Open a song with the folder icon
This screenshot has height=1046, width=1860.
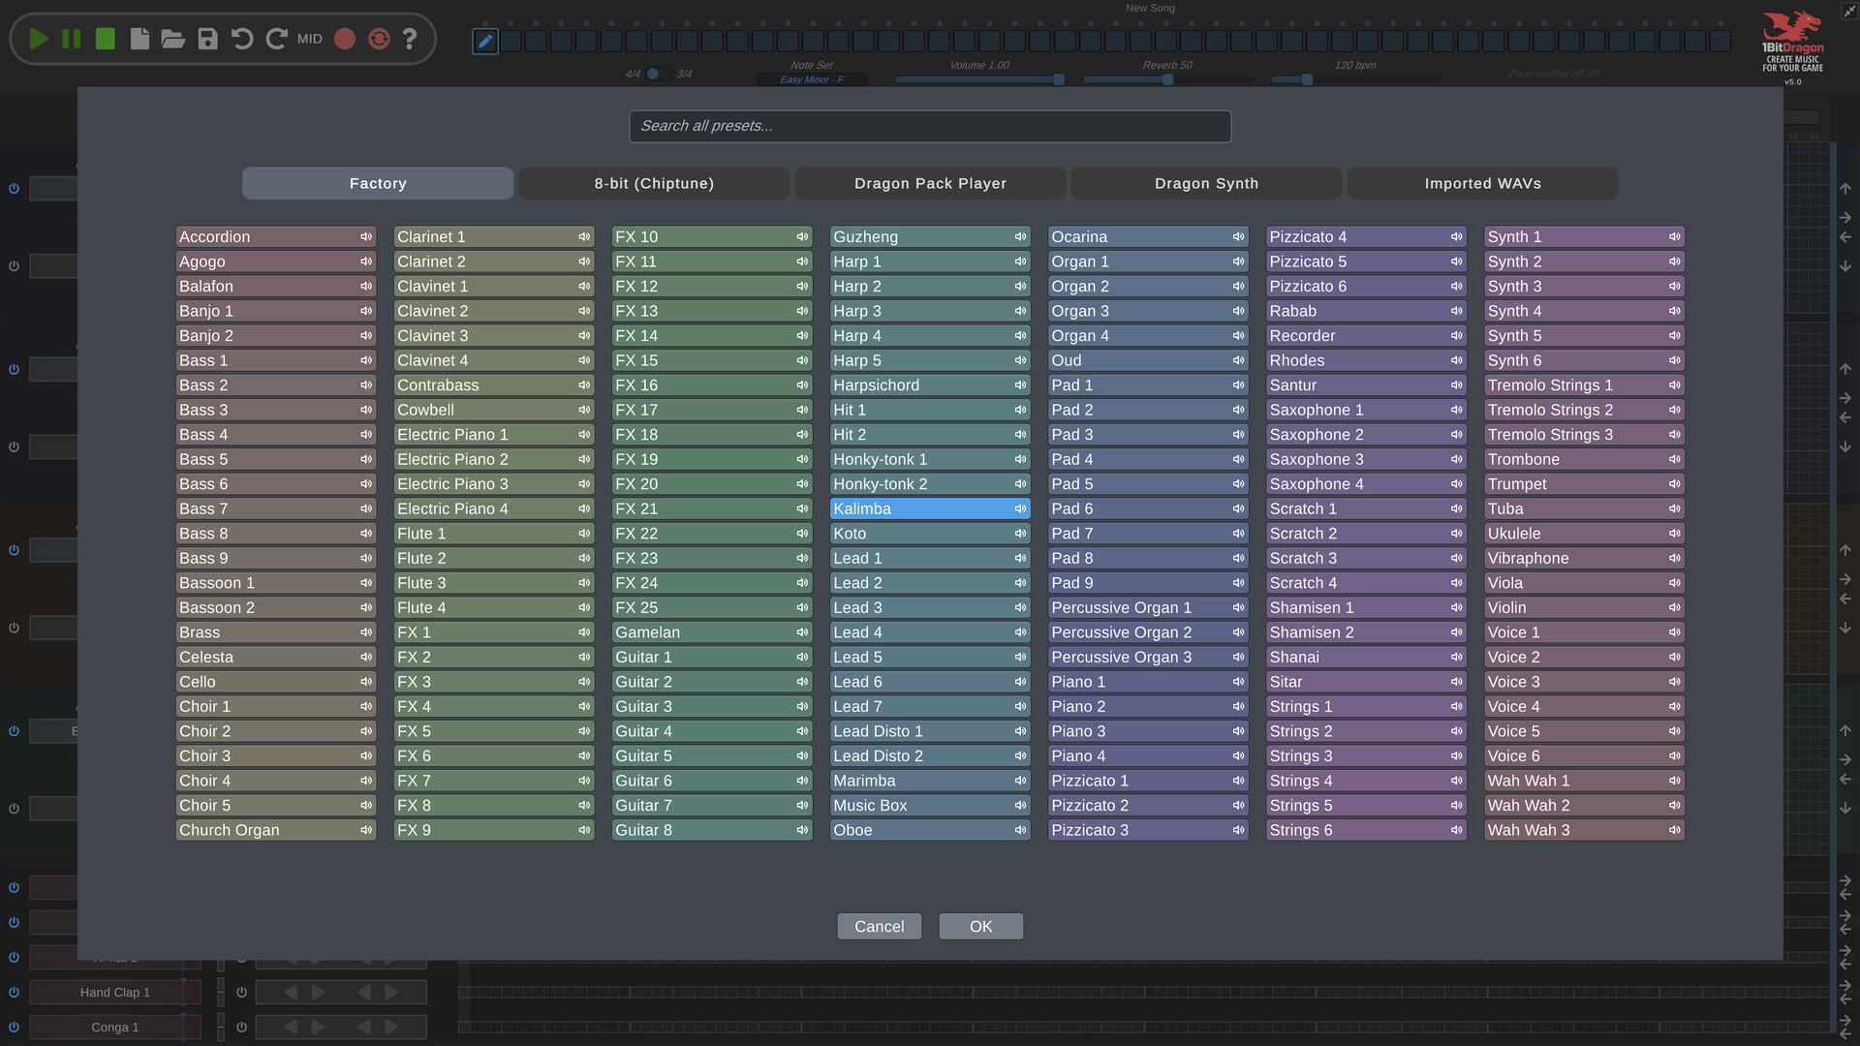173,39
